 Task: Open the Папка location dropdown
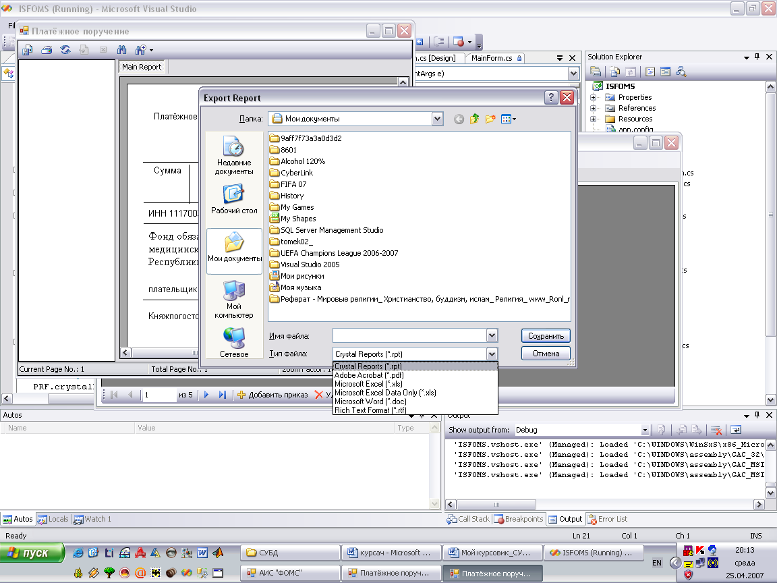click(437, 119)
